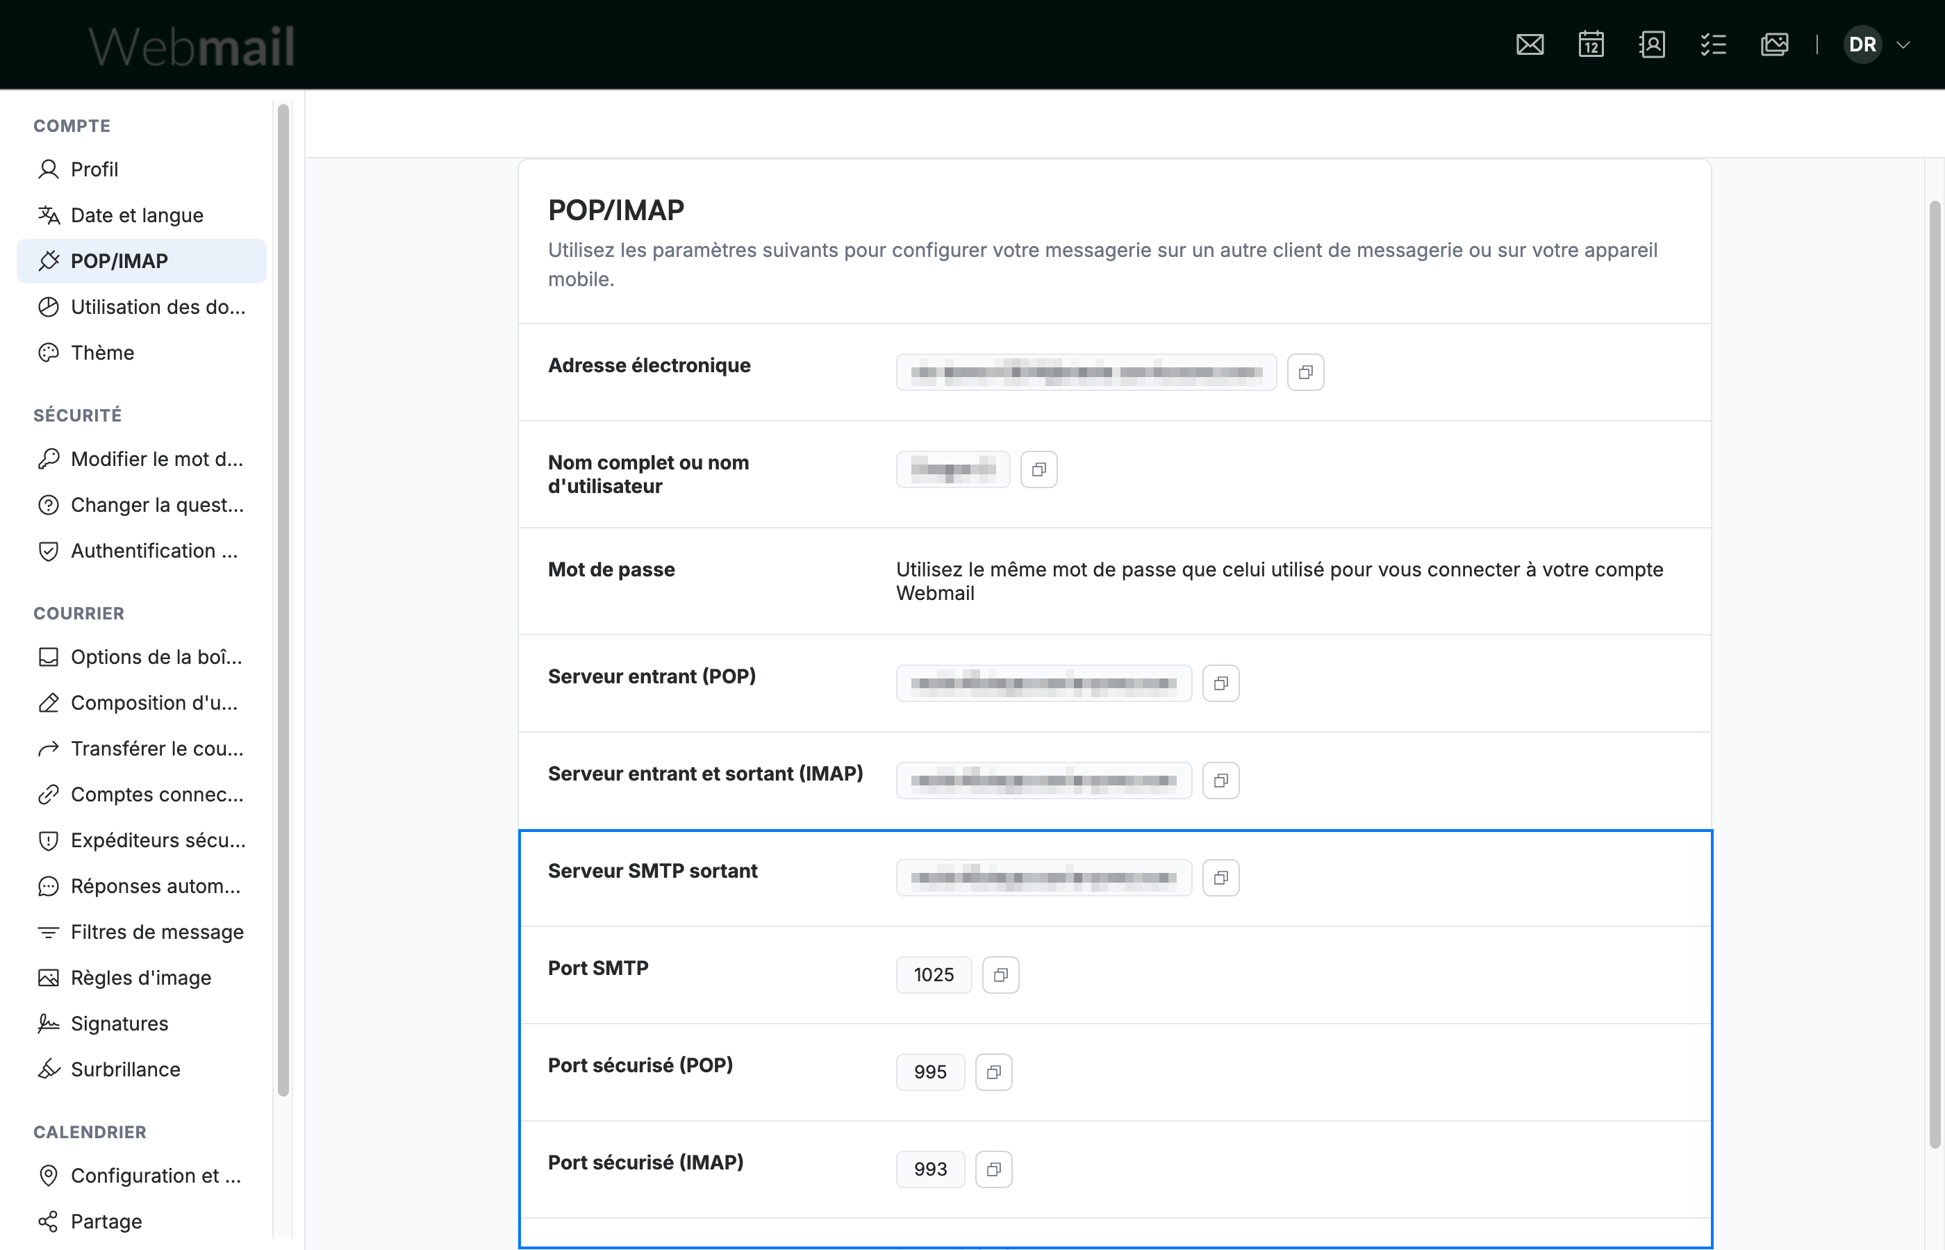The height and width of the screenshot is (1250, 1945).
Task: Open Transférer le courrier settings
Action: (141, 749)
